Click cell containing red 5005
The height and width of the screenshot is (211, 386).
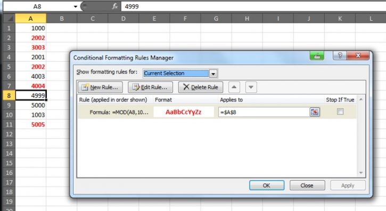[x=30, y=124]
